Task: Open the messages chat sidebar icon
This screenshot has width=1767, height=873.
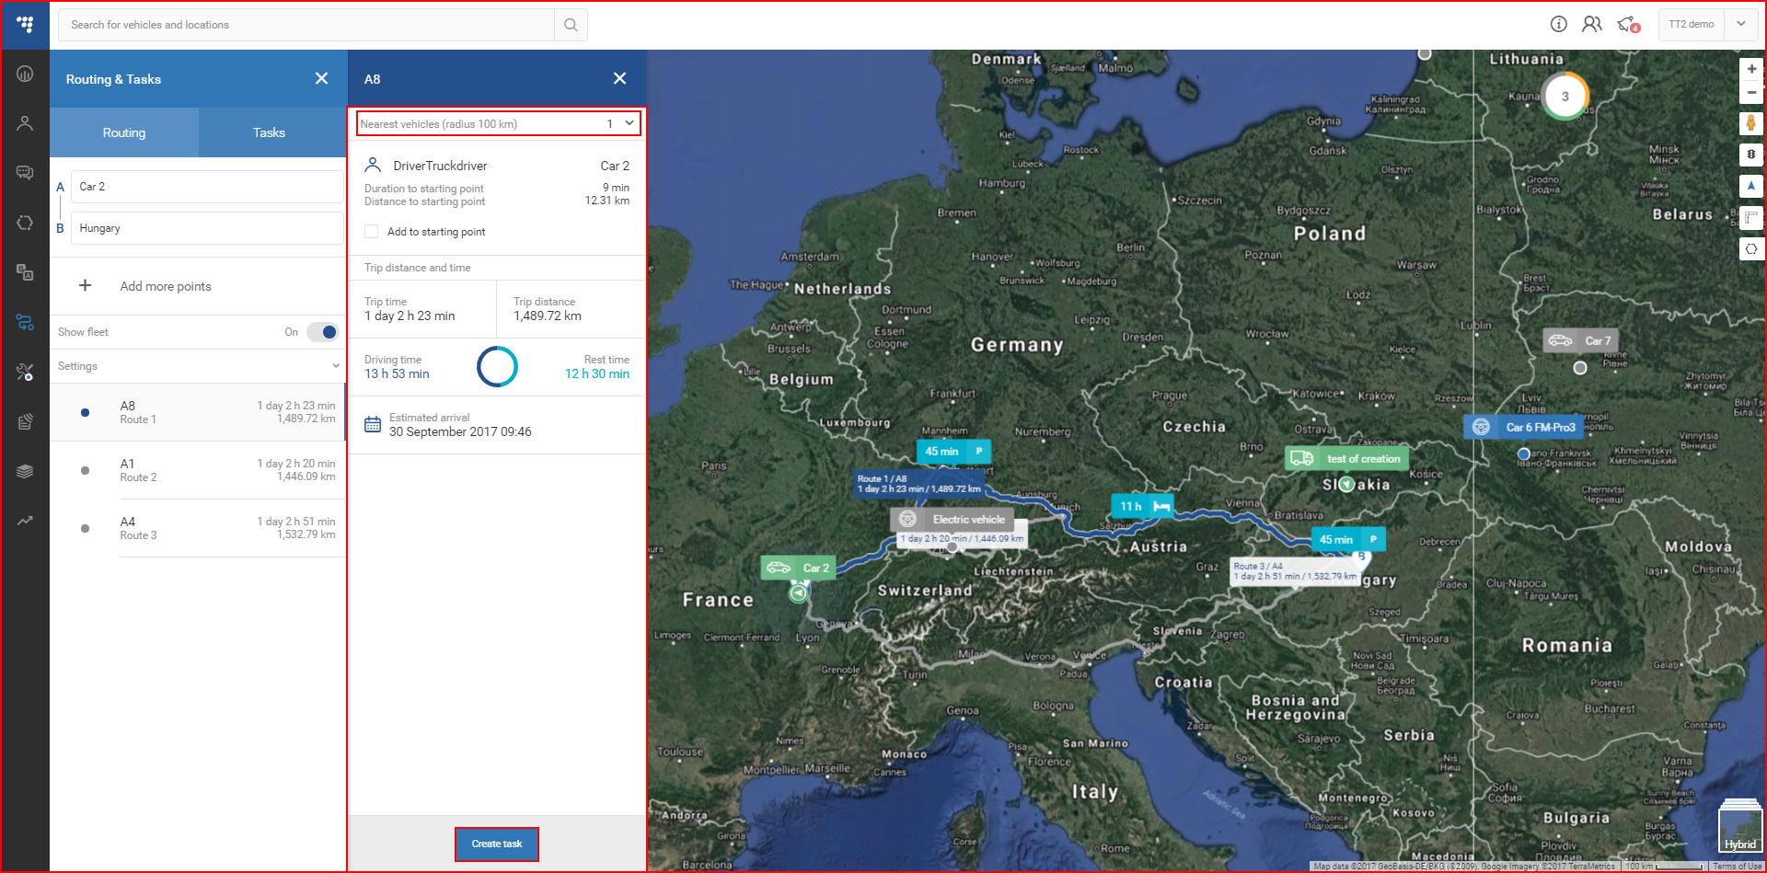Action: pyautogui.click(x=25, y=173)
